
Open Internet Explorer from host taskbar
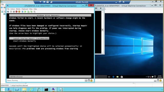32,90
